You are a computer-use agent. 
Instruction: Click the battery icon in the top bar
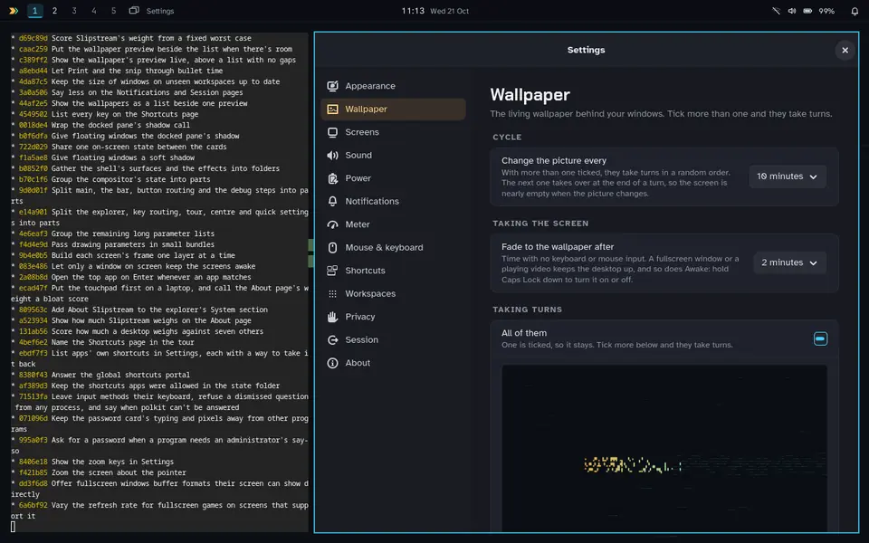tap(807, 11)
